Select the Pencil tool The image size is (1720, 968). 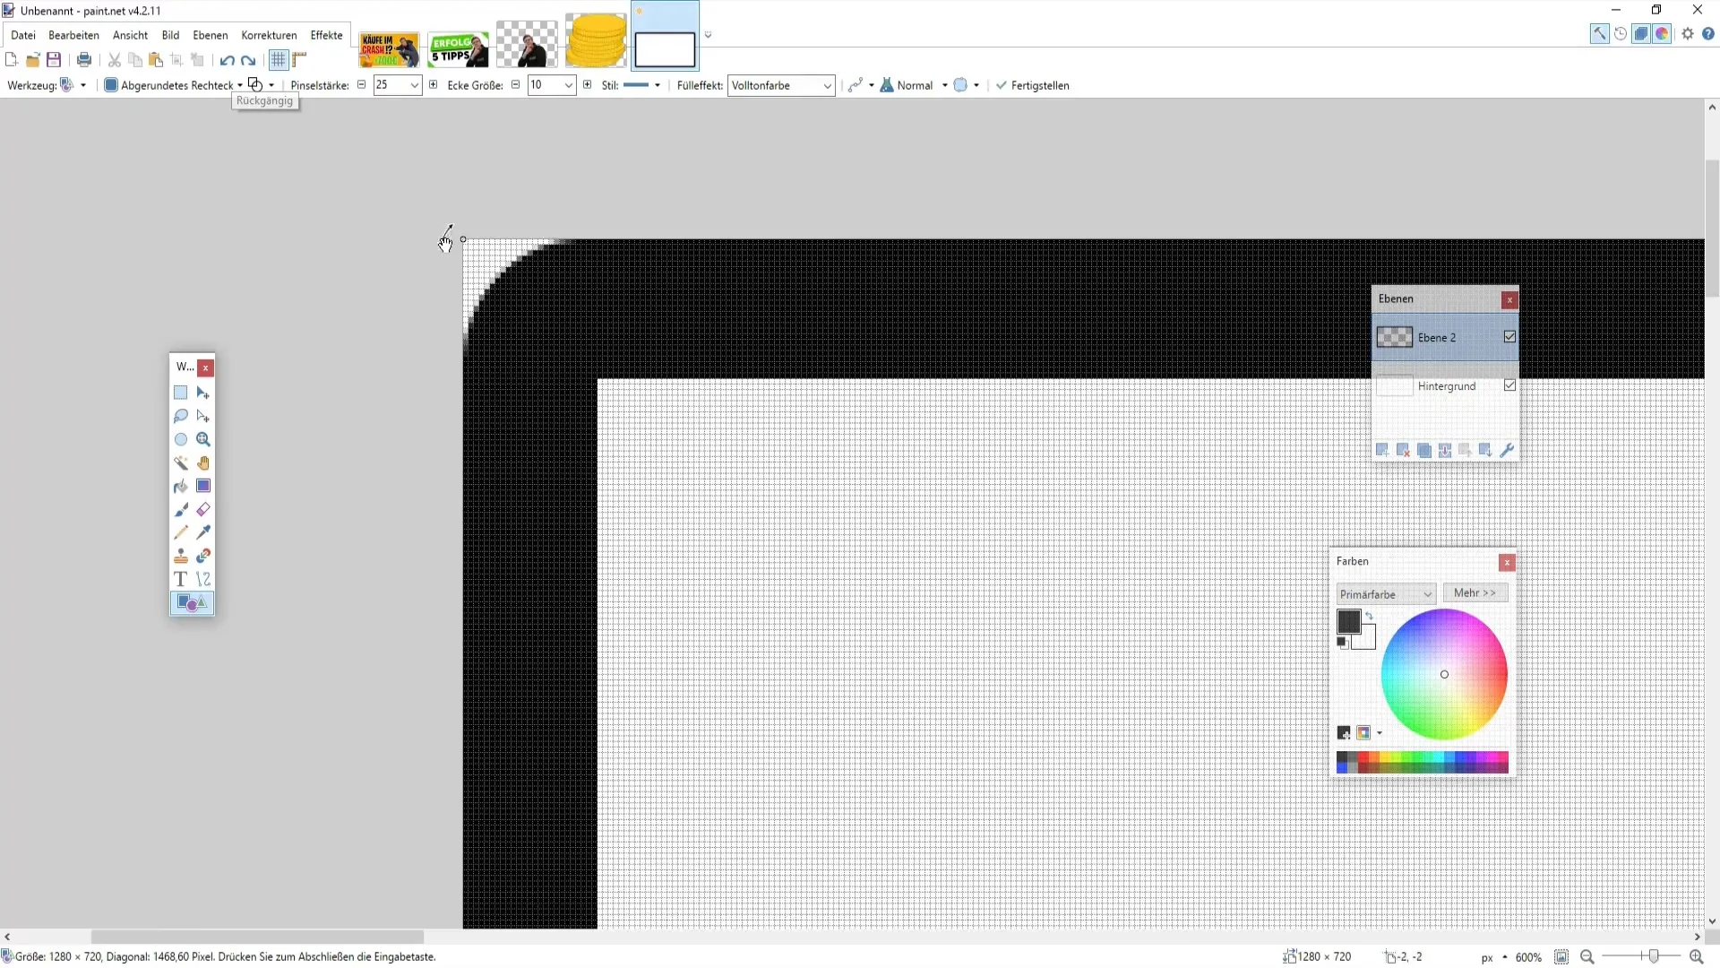[x=180, y=532]
